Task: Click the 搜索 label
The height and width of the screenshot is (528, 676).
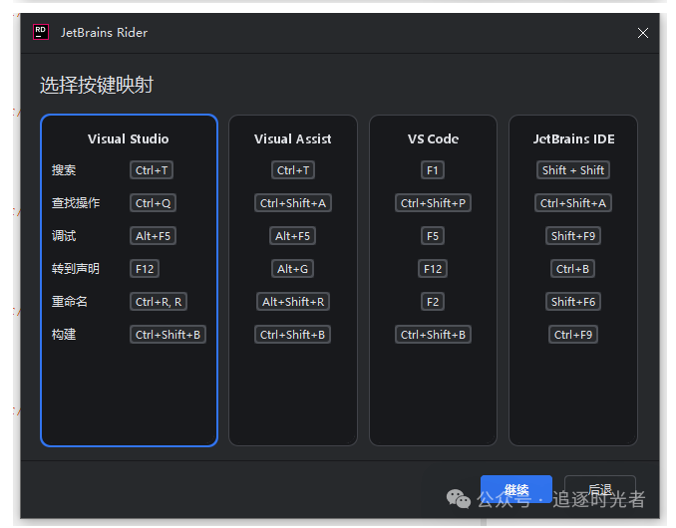Action: pyautogui.click(x=64, y=170)
